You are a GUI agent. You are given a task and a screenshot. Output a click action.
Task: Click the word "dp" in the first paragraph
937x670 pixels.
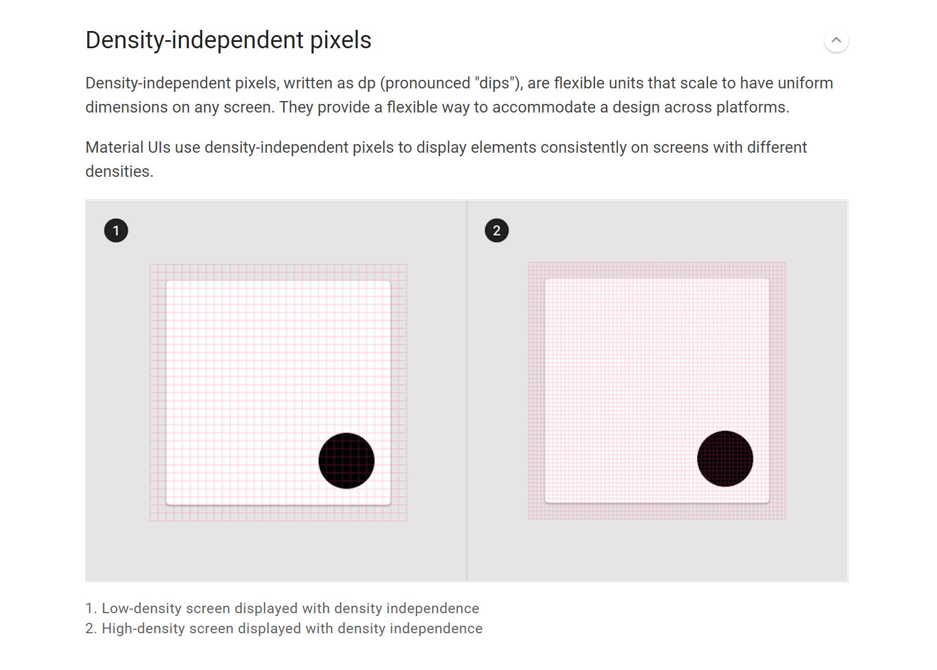coord(367,83)
